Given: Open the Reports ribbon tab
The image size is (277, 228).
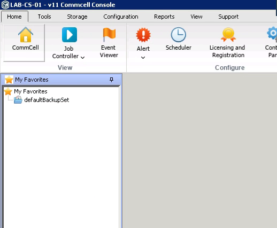Looking at the screenshot, I should (x=164, y=17).
